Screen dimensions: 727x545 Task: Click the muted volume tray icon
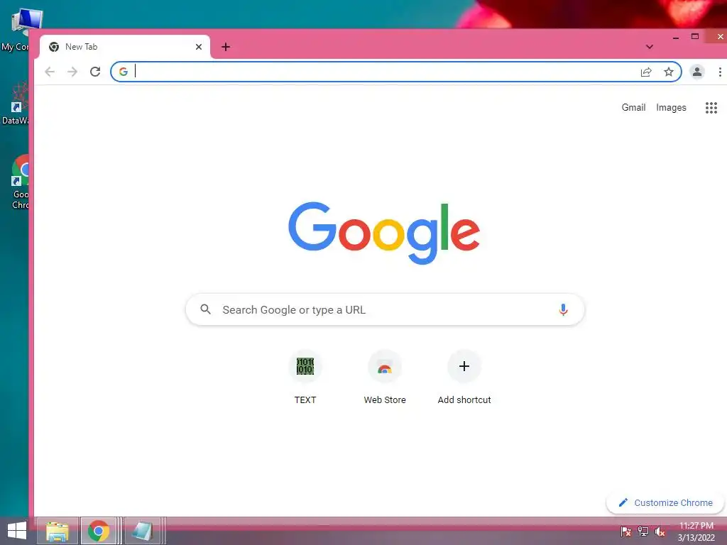[x=660, y=532]
